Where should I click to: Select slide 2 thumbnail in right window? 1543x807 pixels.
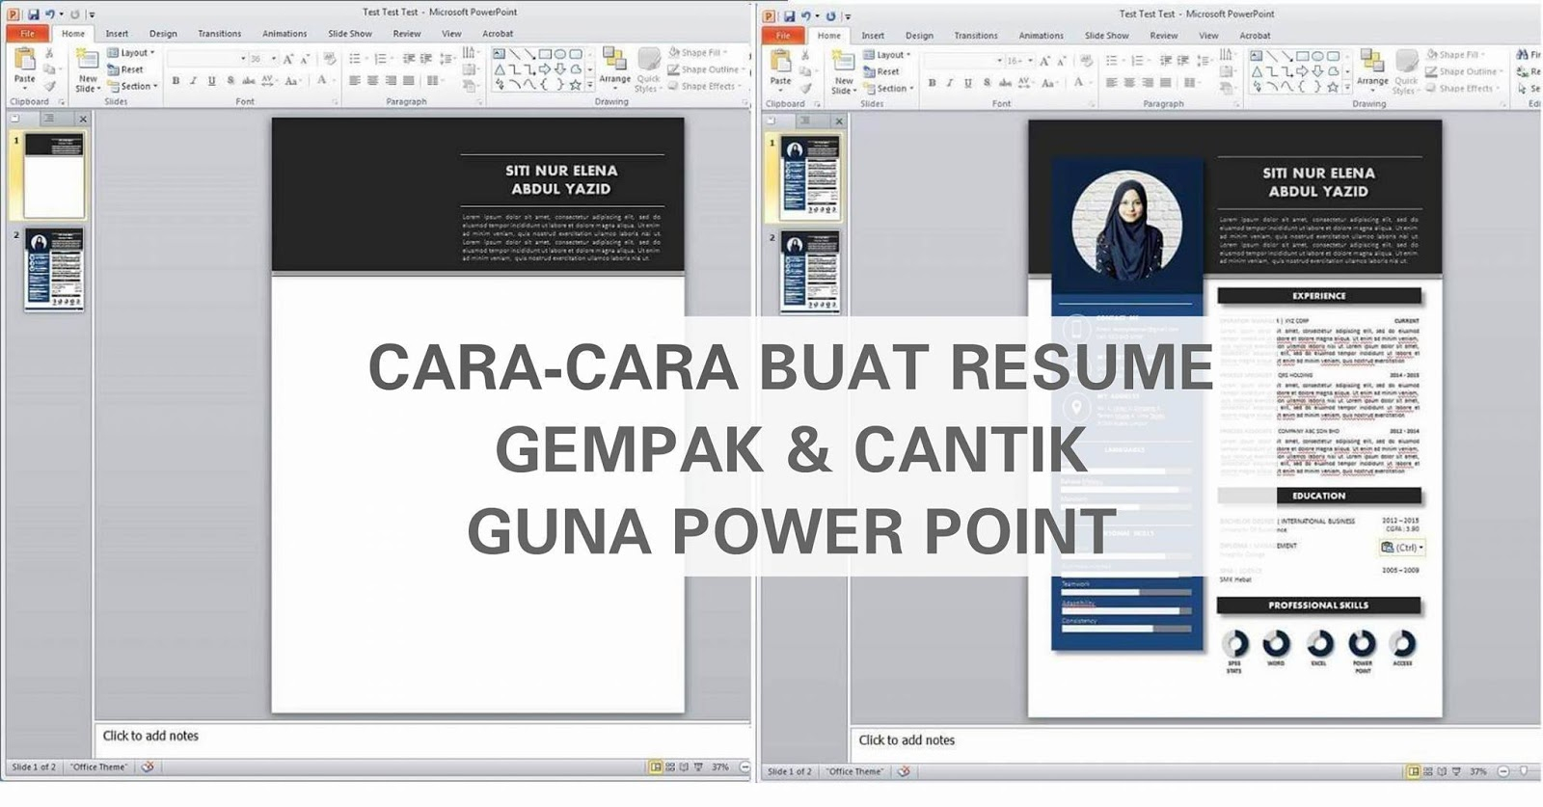(x=810, y=272)
